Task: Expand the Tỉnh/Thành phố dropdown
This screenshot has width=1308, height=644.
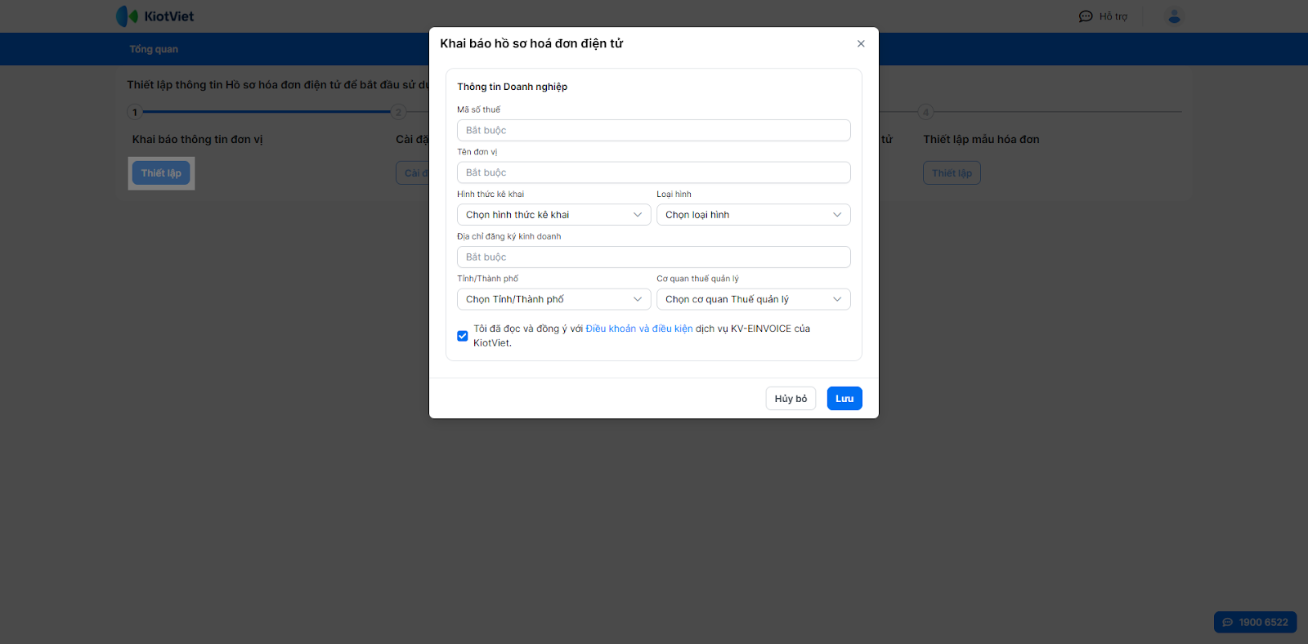Action: tap(553, 299)
